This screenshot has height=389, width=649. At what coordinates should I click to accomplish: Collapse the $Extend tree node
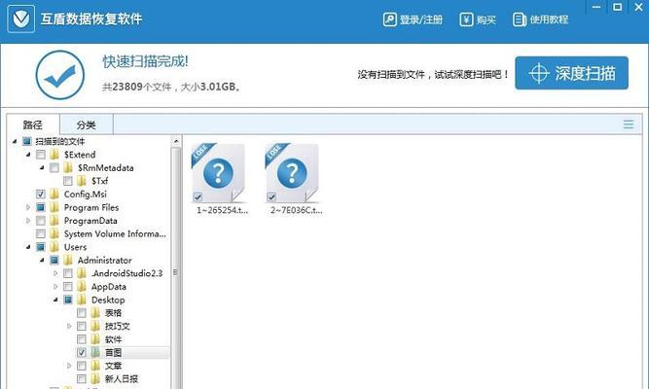coord(28,155)
